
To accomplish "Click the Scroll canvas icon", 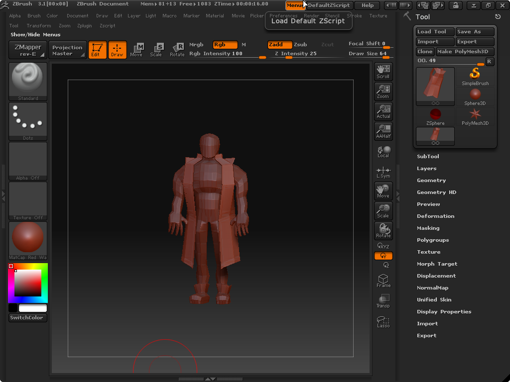I will (383, 72).
